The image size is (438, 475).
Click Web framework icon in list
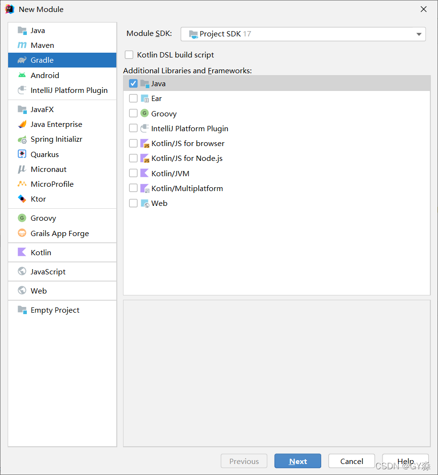click(x=145, y=204)
